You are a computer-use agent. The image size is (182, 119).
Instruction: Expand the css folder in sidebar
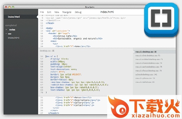click(x=9, y=34)
